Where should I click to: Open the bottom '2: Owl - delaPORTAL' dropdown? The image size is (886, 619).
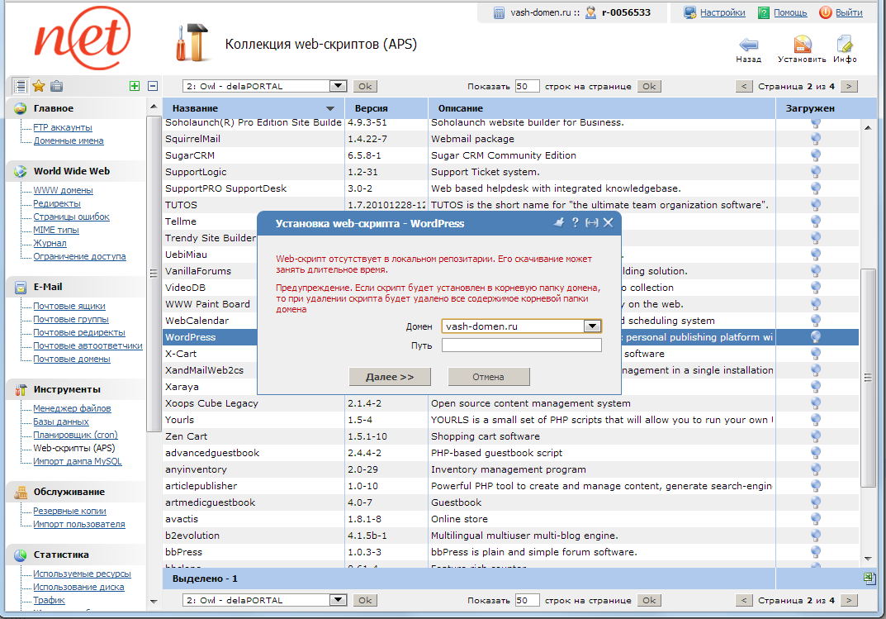click(x=337, y=600)
